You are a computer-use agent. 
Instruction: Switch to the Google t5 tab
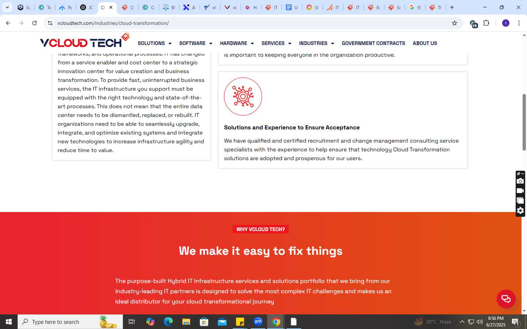[x=415, y=7]
